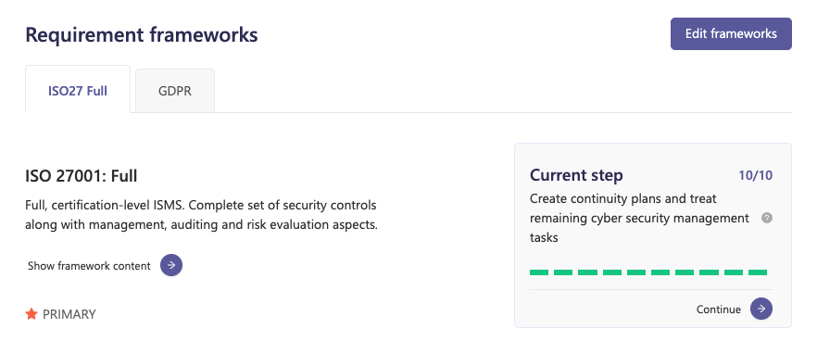Click the Continue text in Current step card
The width and height of the screenshot is (817, 354).
click(x=719, y=310)
